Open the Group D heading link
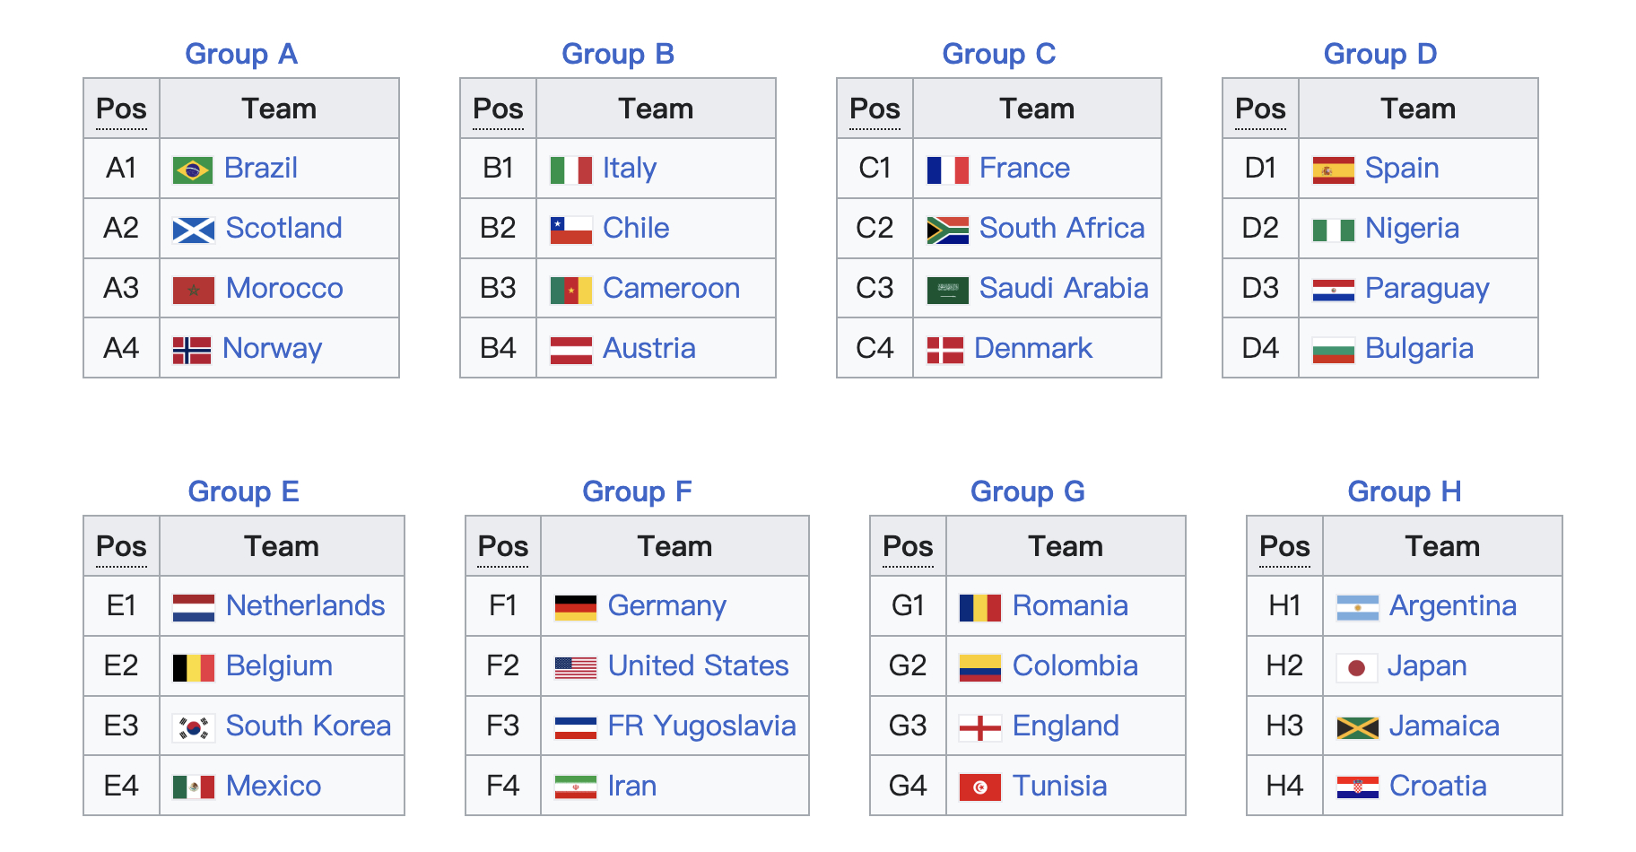The image size is (1636, 852). [1379, 54]
